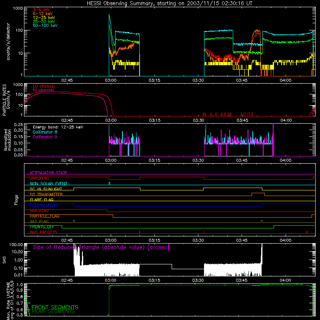Select the green 25-50 keV legend label
This screenshot has height=320, width=320.
pos(44,22)
